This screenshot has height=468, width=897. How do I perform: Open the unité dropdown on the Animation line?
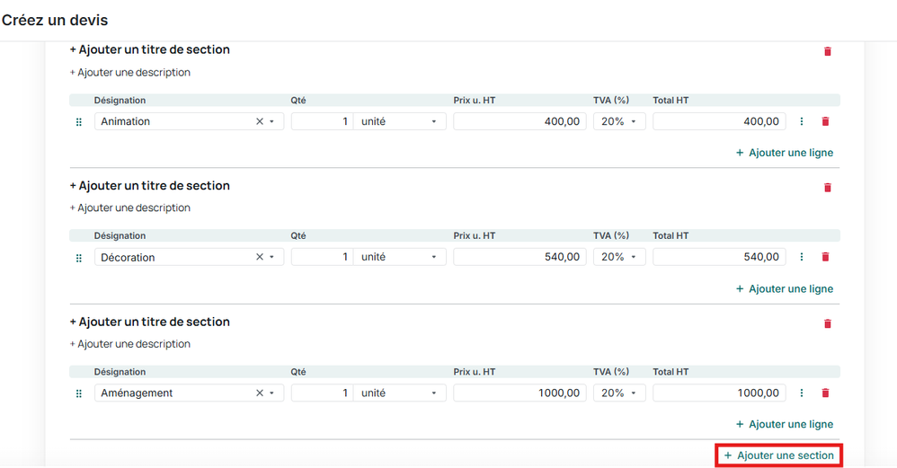(x=399, y=121)
